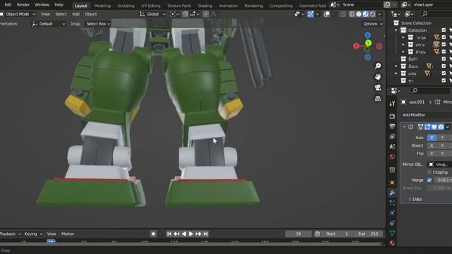452x254 pixels.
Task: Click the zoom magnifier viewport icon
Action: (378, 66)
